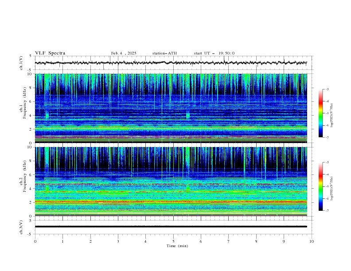The image size is (351, 271).
Task: Click the "-7" tick on lower color bar
Action: tap(327, 211)
